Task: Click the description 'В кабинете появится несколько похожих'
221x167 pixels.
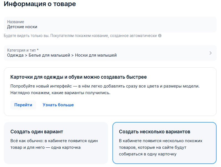Action: pos(161,141)
